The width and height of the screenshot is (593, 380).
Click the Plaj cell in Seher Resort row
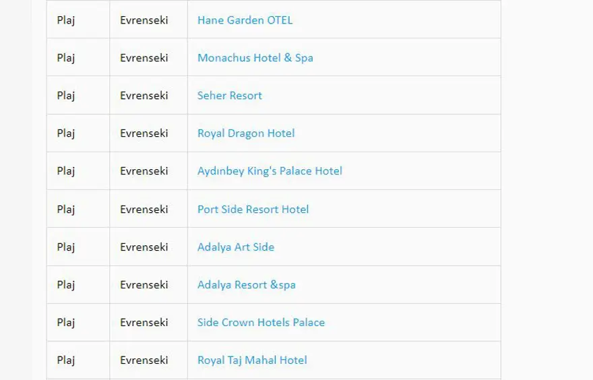66,96
